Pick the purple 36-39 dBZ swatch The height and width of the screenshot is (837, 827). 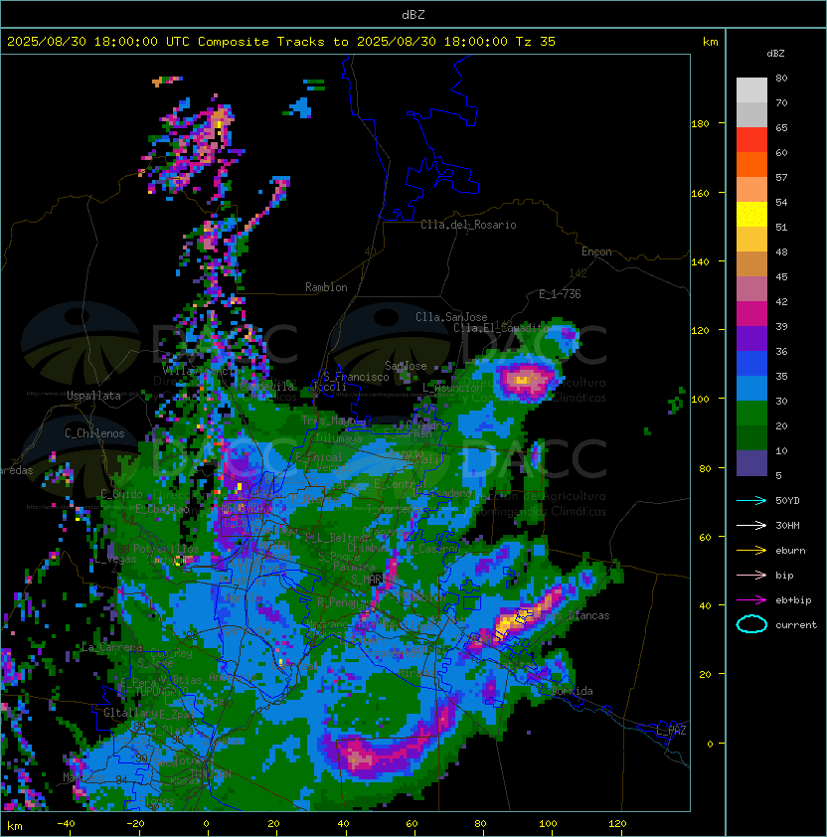click(x=751, y=338)
